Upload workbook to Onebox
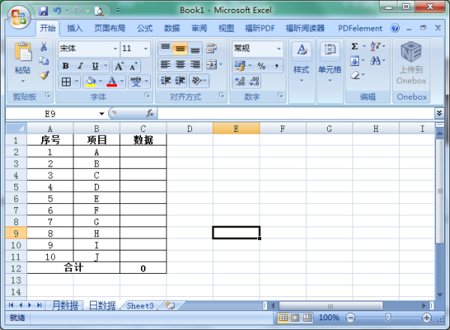 click(x=411, y=64)
